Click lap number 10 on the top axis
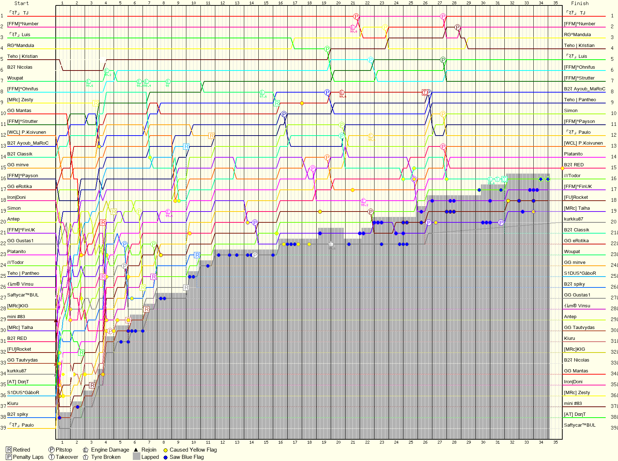Screen dimensions: 618x461 194,3
